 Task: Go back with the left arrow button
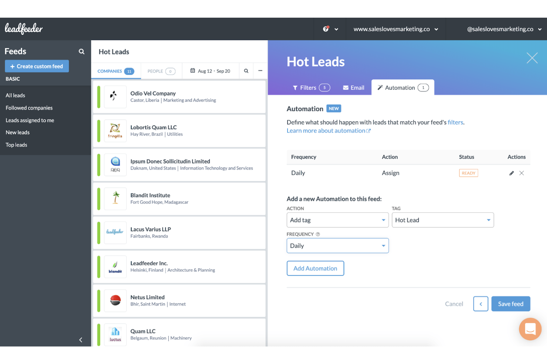pos(480,304)
